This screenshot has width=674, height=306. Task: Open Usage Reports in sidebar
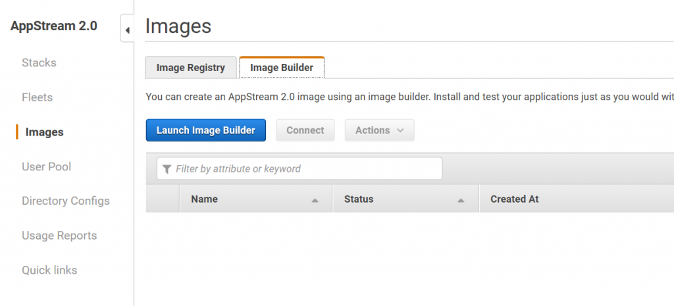pyautogui.click(x=59, y=236)
